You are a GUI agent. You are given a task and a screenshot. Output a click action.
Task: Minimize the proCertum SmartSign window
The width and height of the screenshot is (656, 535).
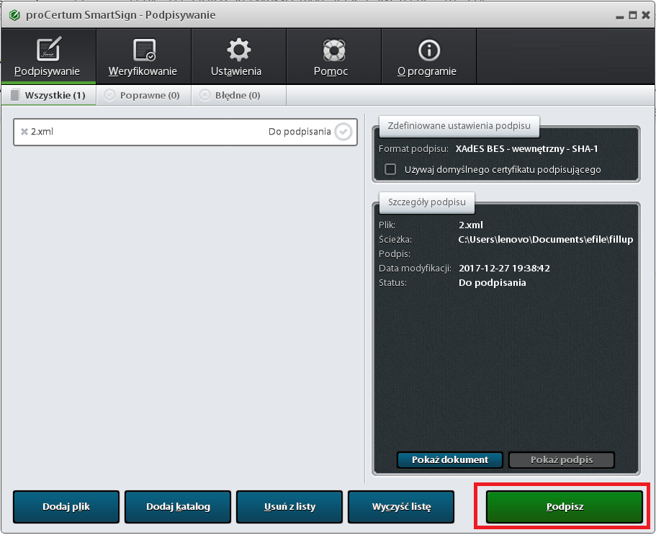(x=620, y=17)
